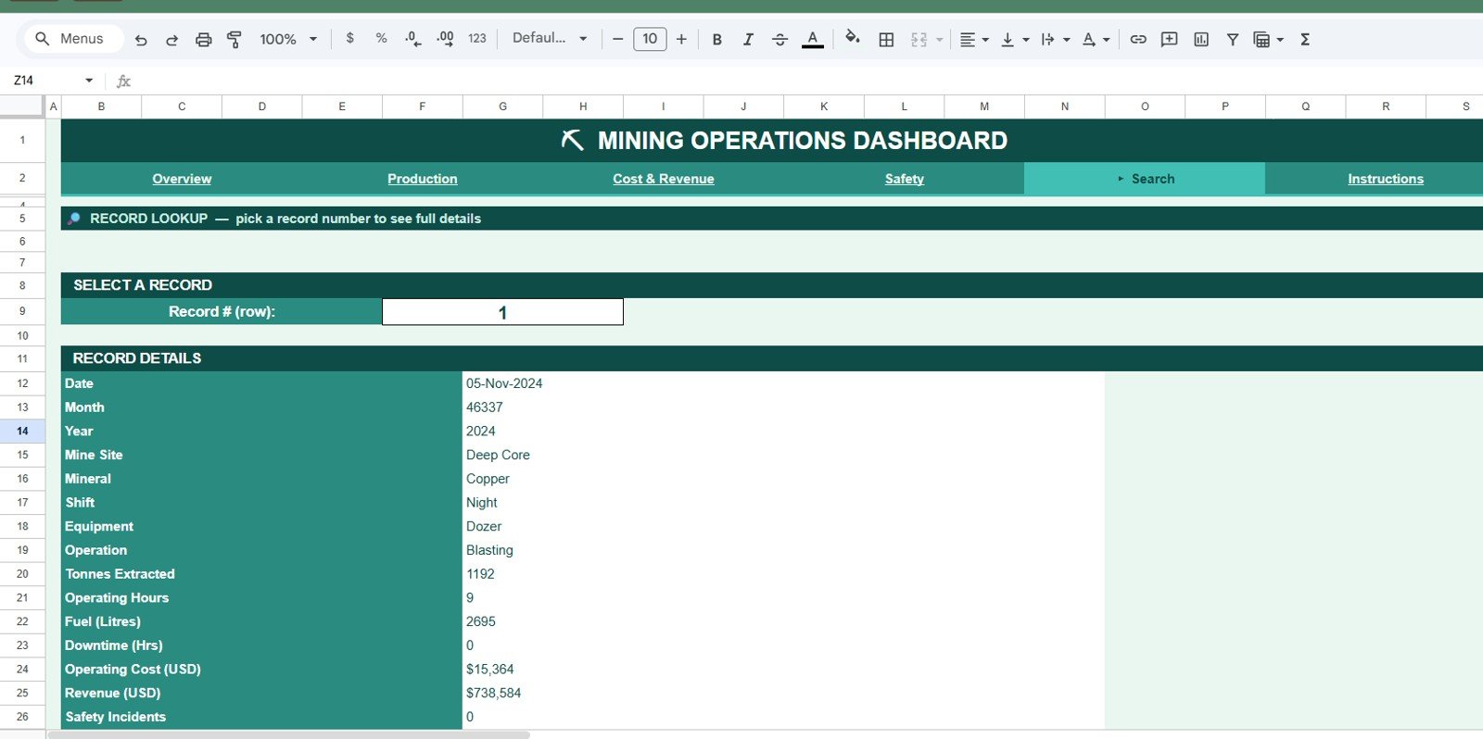
Task: Format as currency with dollar icon
Action: click(x=349, y=39)
